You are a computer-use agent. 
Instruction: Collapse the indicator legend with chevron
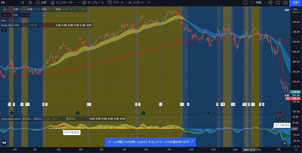pos(3,29)
